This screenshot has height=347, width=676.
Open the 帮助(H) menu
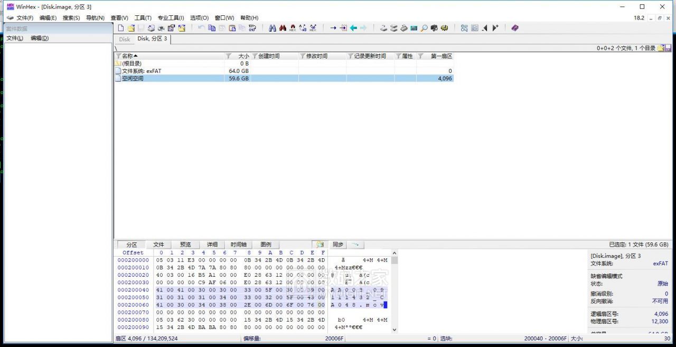[249, 18]
